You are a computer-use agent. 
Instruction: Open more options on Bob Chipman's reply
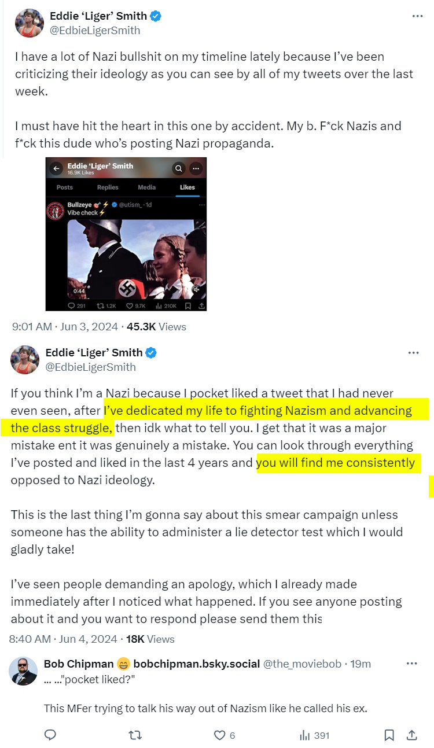(x=411, y=664)
